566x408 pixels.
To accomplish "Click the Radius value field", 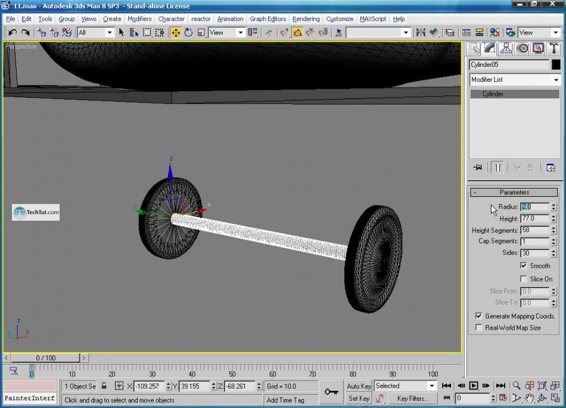I will tap(534, 207).
